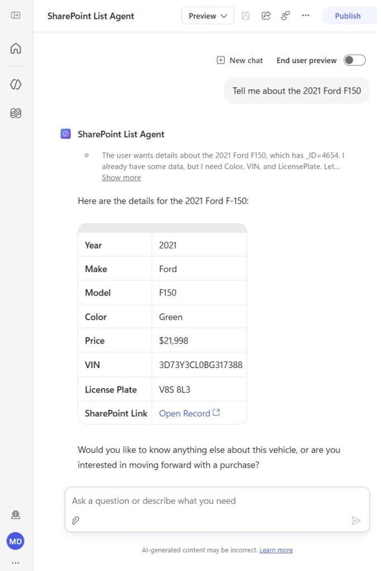Expand reasoning with Show more
Screen dimensions: 381x571
[x=121, y=178]
